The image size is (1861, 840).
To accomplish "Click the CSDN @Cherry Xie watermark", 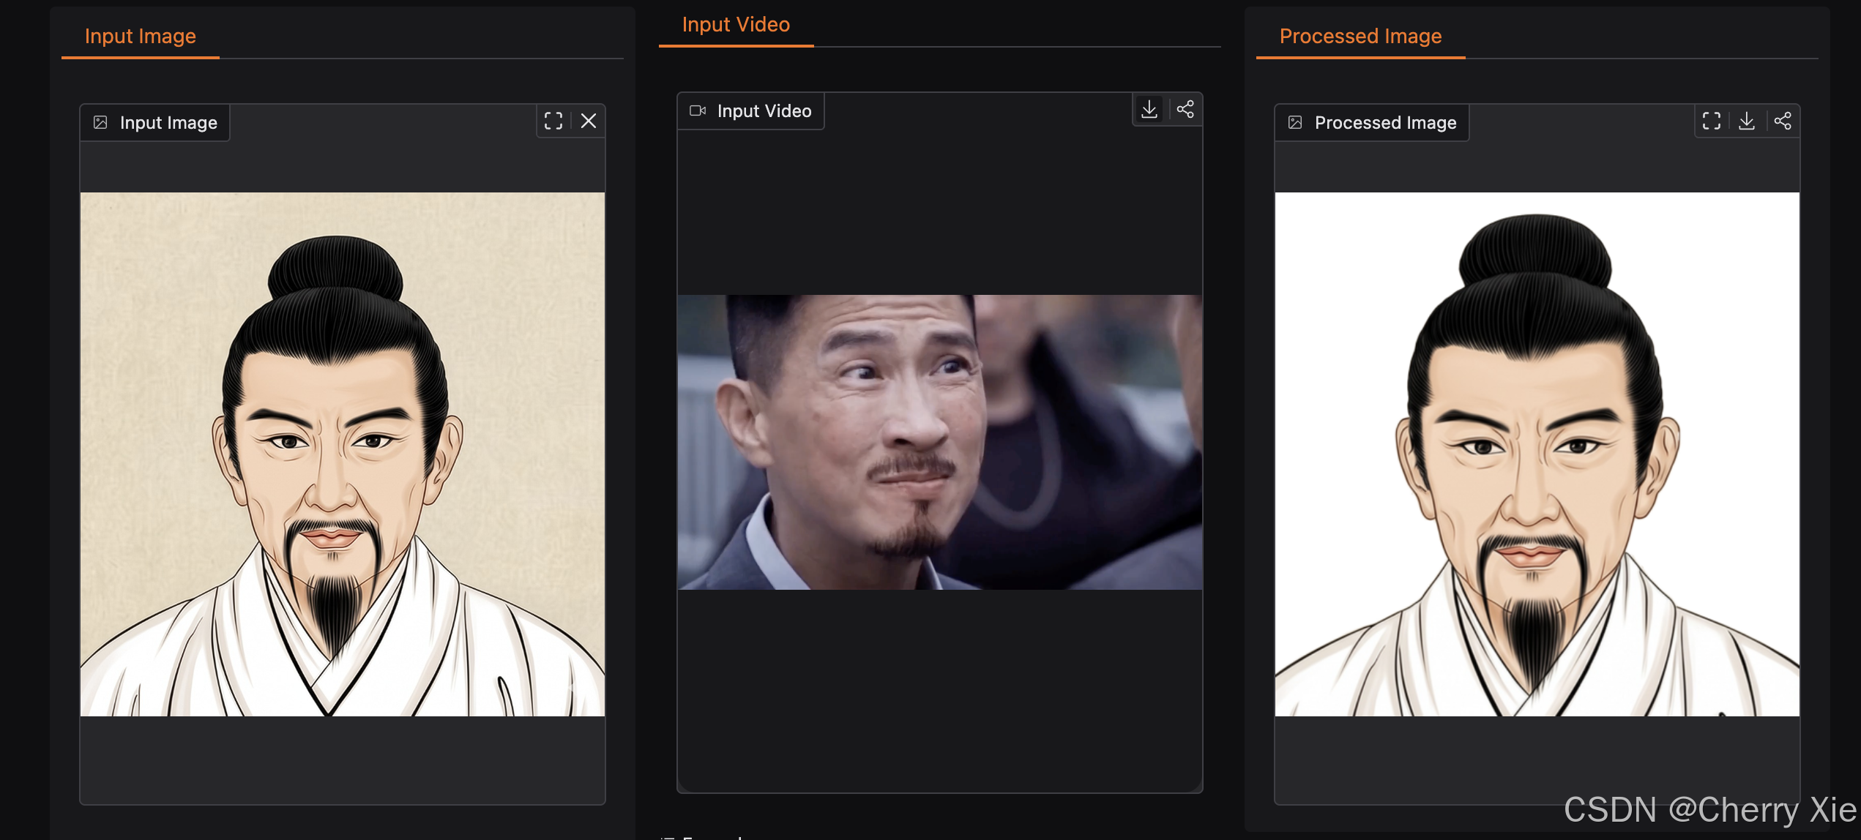I will coord(1709,810).
